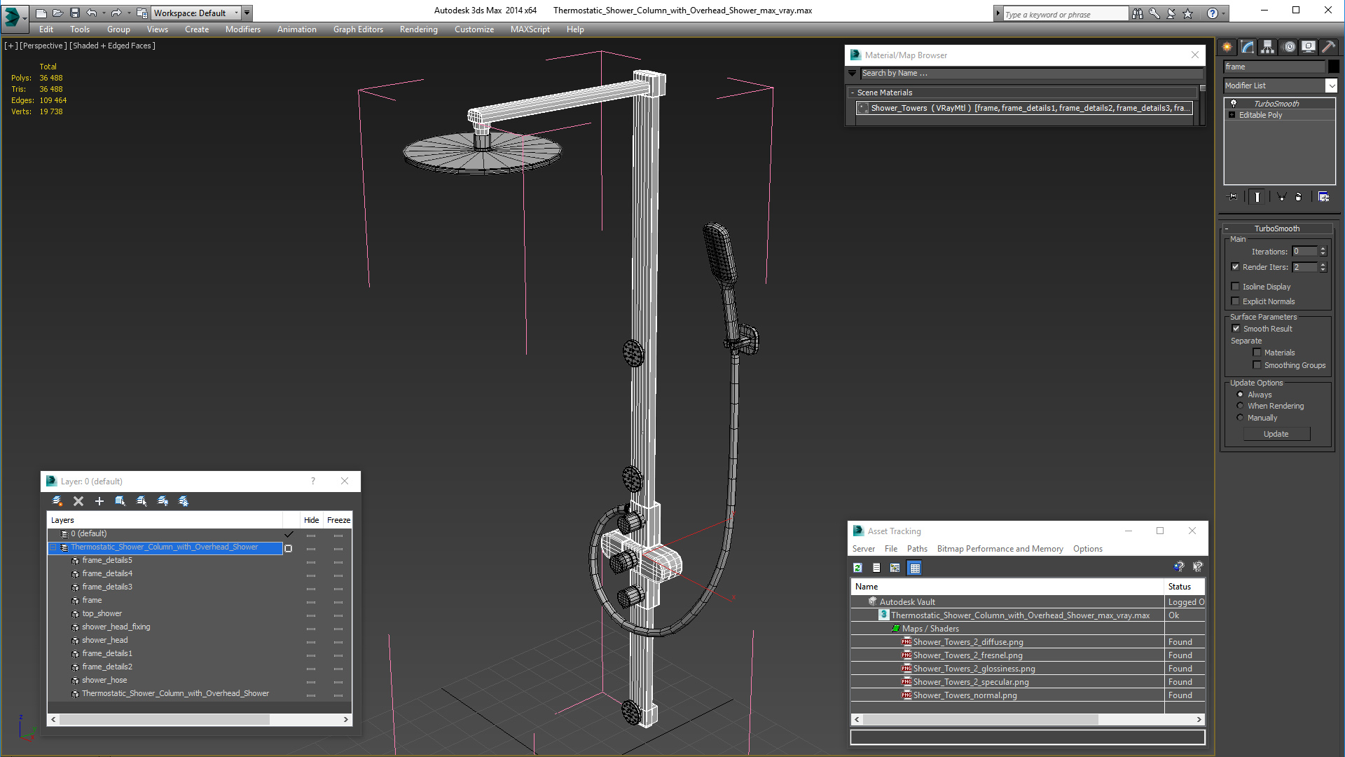Enable Isoline Display checkbox
The width and height of the screenshot is (1345, 757).
click(x=1236, y=287)
